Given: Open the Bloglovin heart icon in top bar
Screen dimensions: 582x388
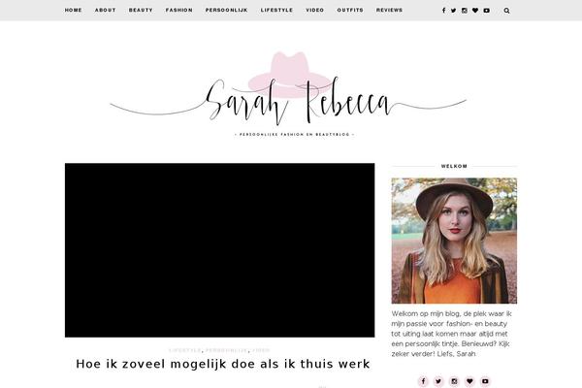Looking at the screenshot, I should [475, 11].
